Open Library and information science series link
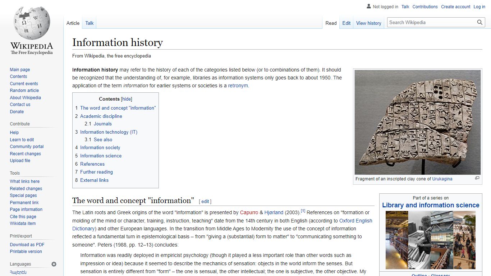Image resolution: width=491 pixels, height=276 pixels. tap(431, 205)
